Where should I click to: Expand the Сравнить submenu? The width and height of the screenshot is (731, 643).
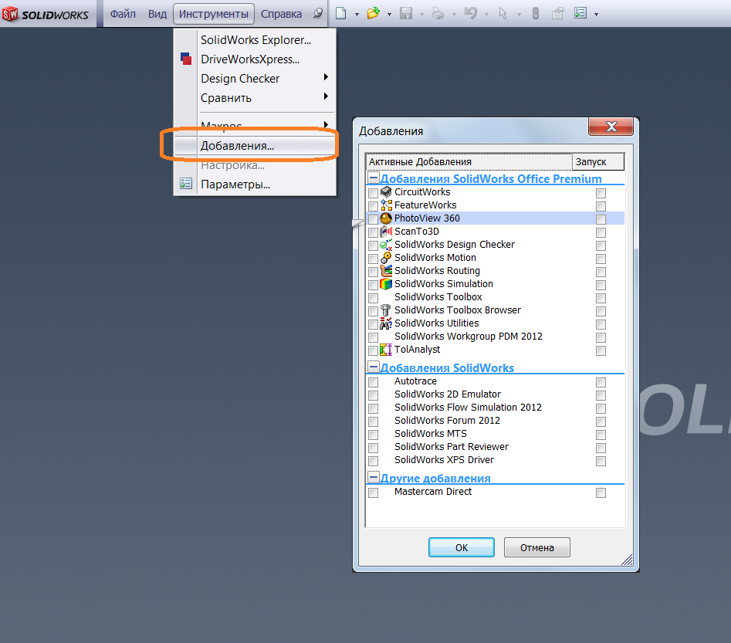(326, 96)
